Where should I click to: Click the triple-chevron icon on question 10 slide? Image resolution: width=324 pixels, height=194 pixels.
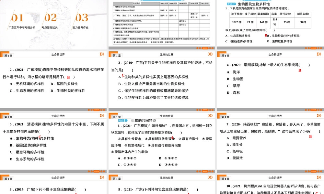click(x=319, y=177)
